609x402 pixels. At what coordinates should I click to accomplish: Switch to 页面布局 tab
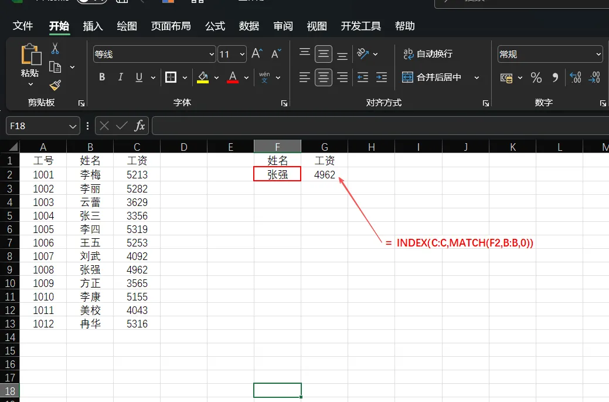(x=171, y=26)
